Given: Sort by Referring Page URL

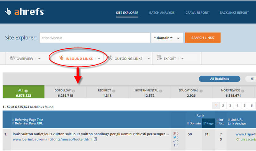Looking at the screenshot, I should pos(27,123).
